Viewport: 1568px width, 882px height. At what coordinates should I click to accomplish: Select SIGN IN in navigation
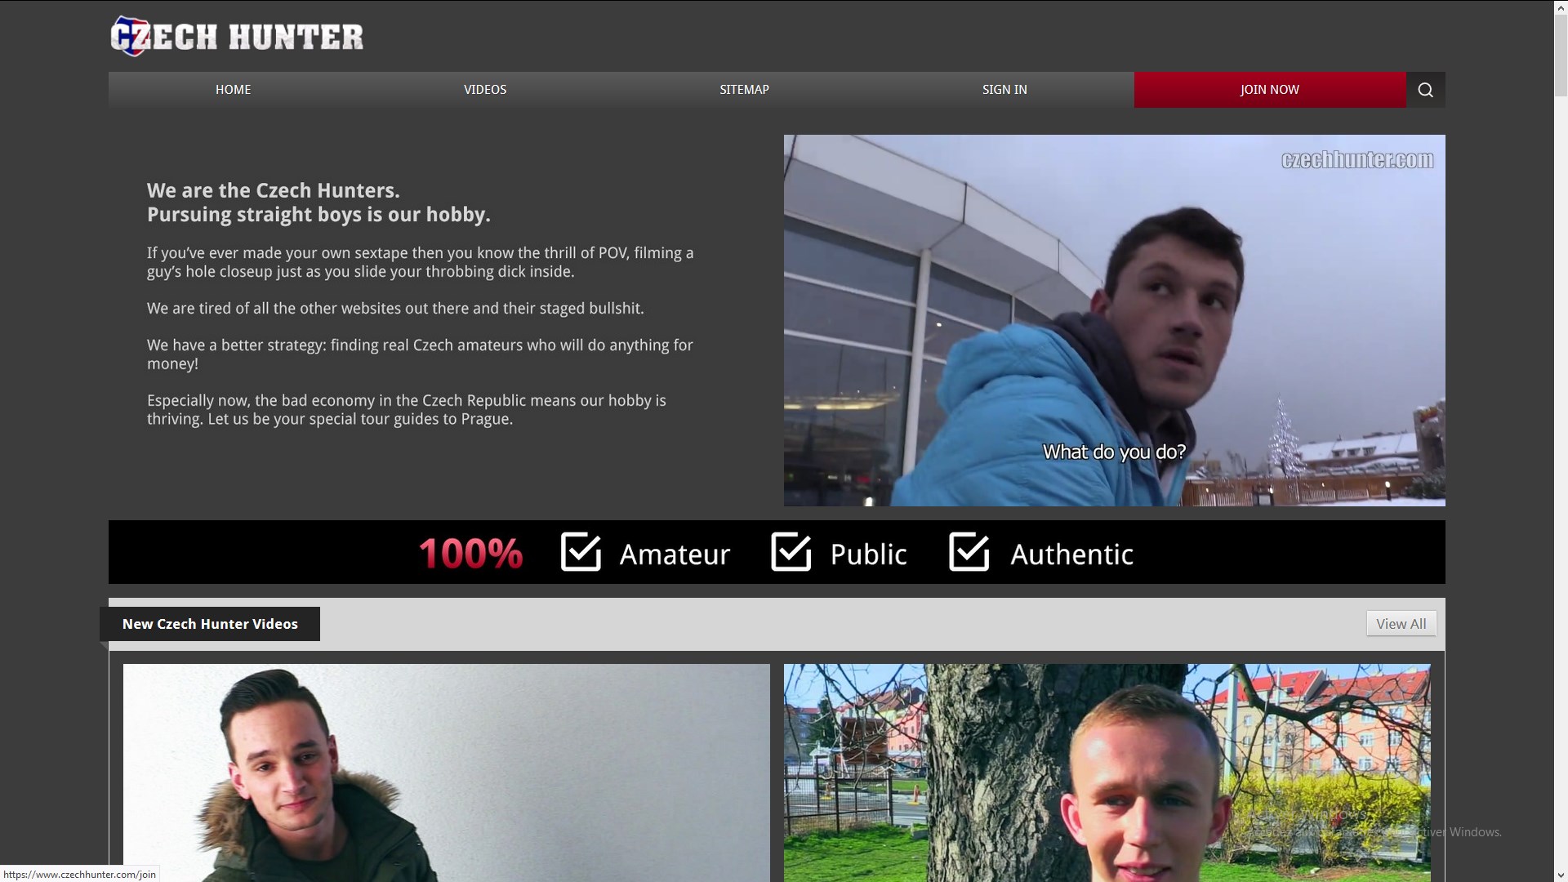click(1004, 90)
